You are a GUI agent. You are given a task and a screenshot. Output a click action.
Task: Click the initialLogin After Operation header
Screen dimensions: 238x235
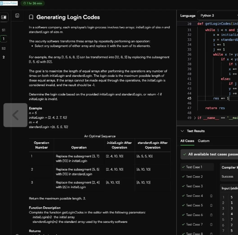click(119, 145)
